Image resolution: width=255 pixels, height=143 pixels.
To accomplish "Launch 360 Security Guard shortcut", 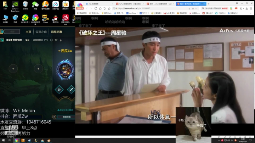I will coord(25,19).
